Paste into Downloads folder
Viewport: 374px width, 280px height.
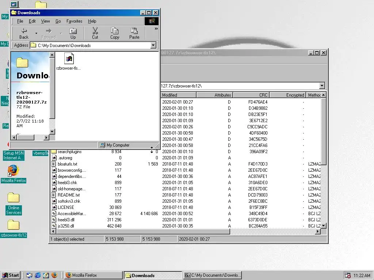click(x=134, y=34)
